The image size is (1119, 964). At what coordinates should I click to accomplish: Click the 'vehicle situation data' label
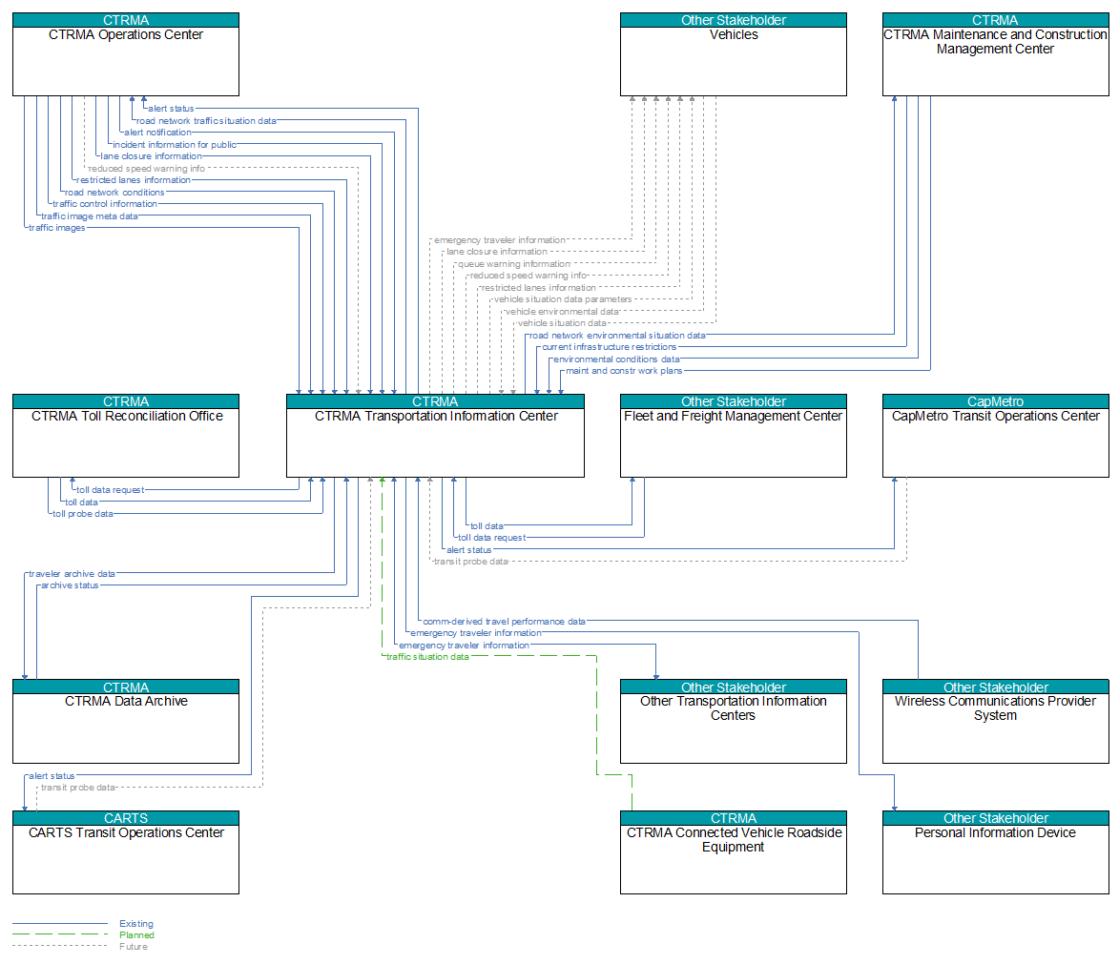(562, 322)
